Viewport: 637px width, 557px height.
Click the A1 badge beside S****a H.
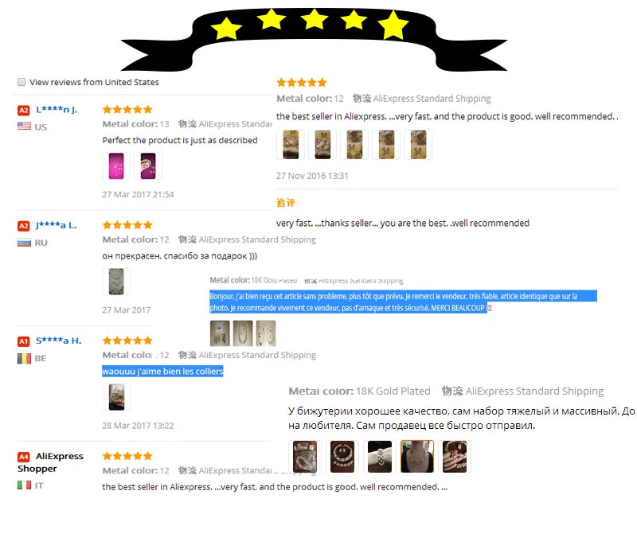coord(24,341)
